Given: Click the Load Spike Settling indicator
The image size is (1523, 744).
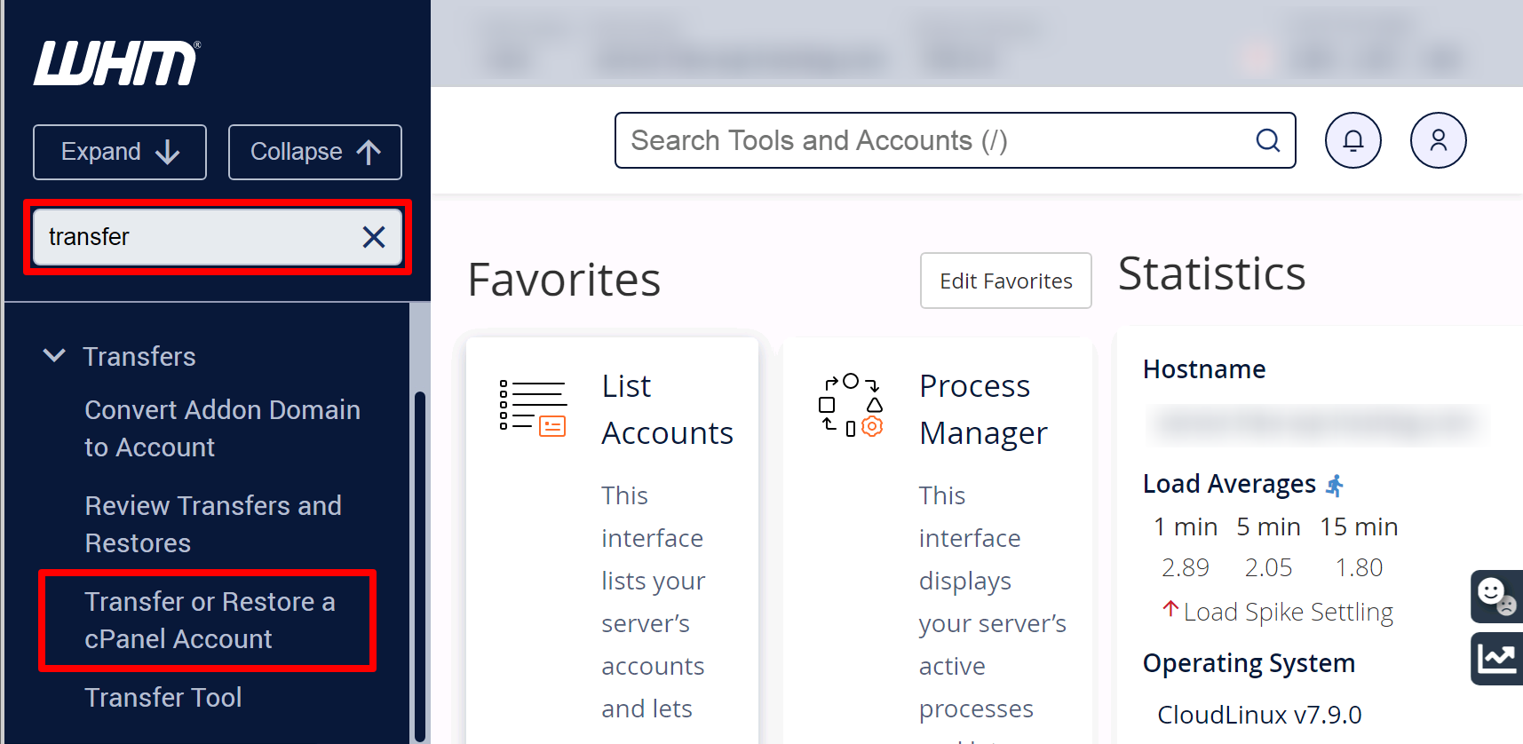Looking at the screenshot, I should tap(1278, 612).
